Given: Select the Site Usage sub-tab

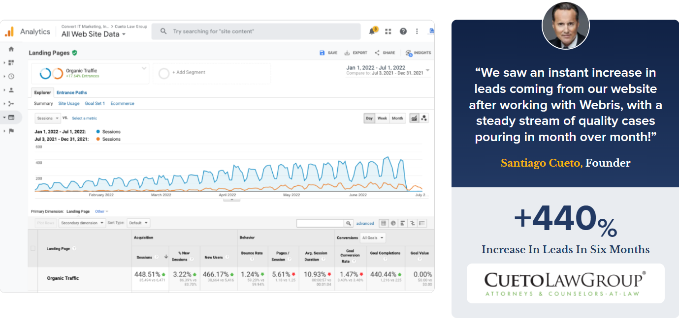Looking at the screenshot, I should coord(69,104).
